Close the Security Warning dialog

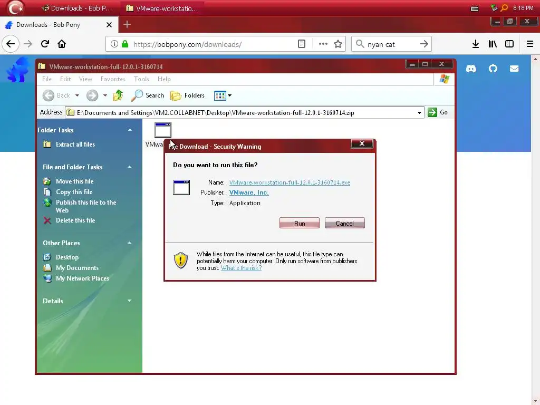[362, 143]
